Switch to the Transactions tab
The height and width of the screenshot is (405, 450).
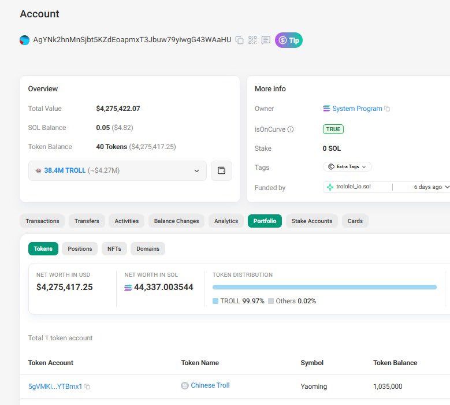coord(42,221)
